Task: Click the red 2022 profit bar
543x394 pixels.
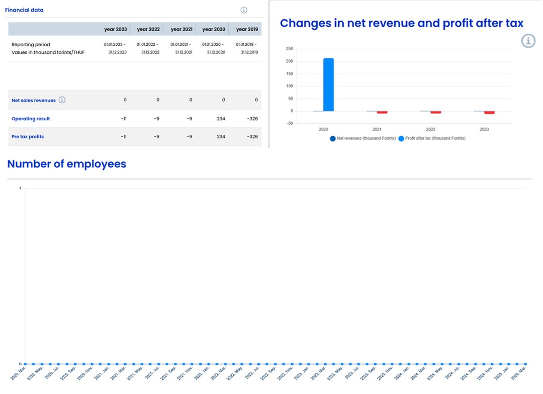Action: [x=435, y=112]
